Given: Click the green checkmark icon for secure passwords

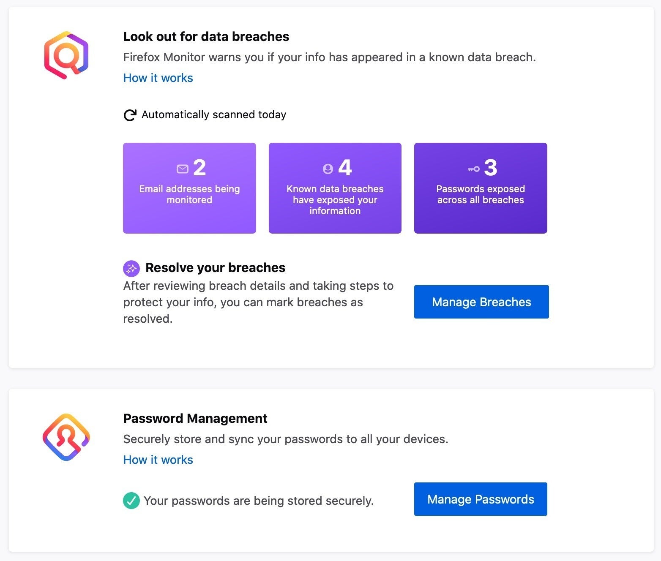Looking at the screenshot, I should tap(131, 501).
